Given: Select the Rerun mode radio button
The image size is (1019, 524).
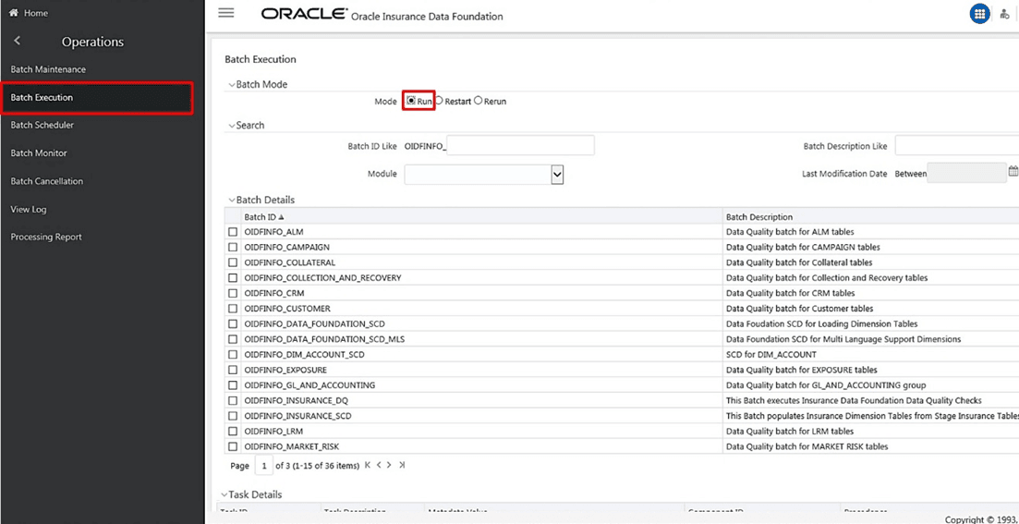Looking at the screenshot, I should (x=479, y=101).
